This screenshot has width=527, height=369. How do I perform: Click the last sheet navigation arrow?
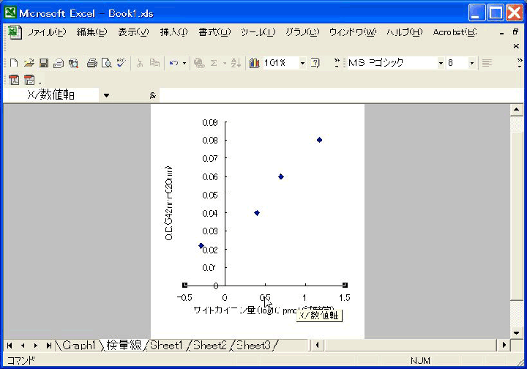tap(48, 345)
